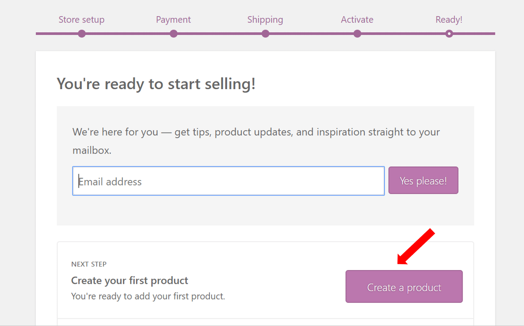Viewport: 524px width, 326px height.
Task: Click the NEXT STEP label
Action: point(88,264)
